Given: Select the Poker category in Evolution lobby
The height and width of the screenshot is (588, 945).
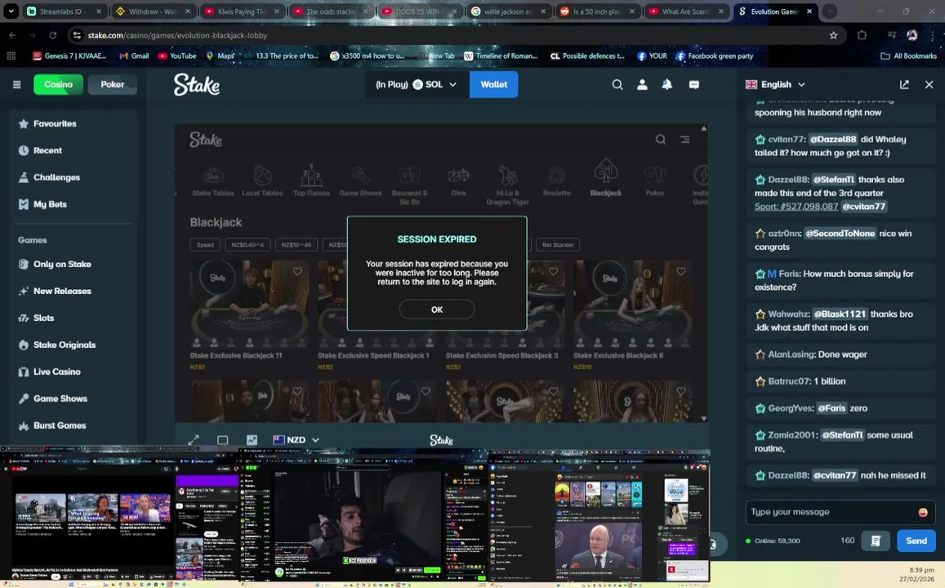Looking at the screenshot, I should tap(655, 181).
